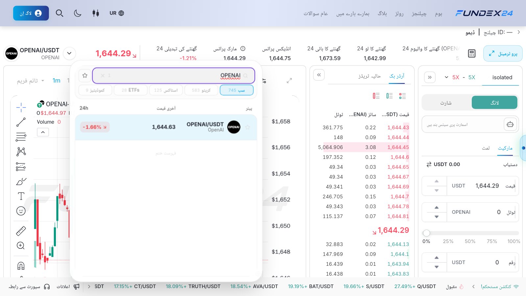
Task: Open the حالیہ ٹریڈز tab
Action: point(370,76)
